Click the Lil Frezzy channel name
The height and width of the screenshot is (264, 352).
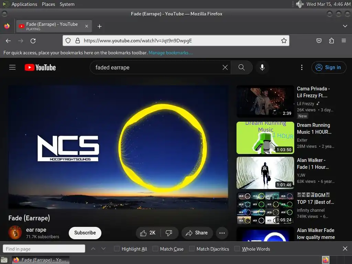(305, 103)
